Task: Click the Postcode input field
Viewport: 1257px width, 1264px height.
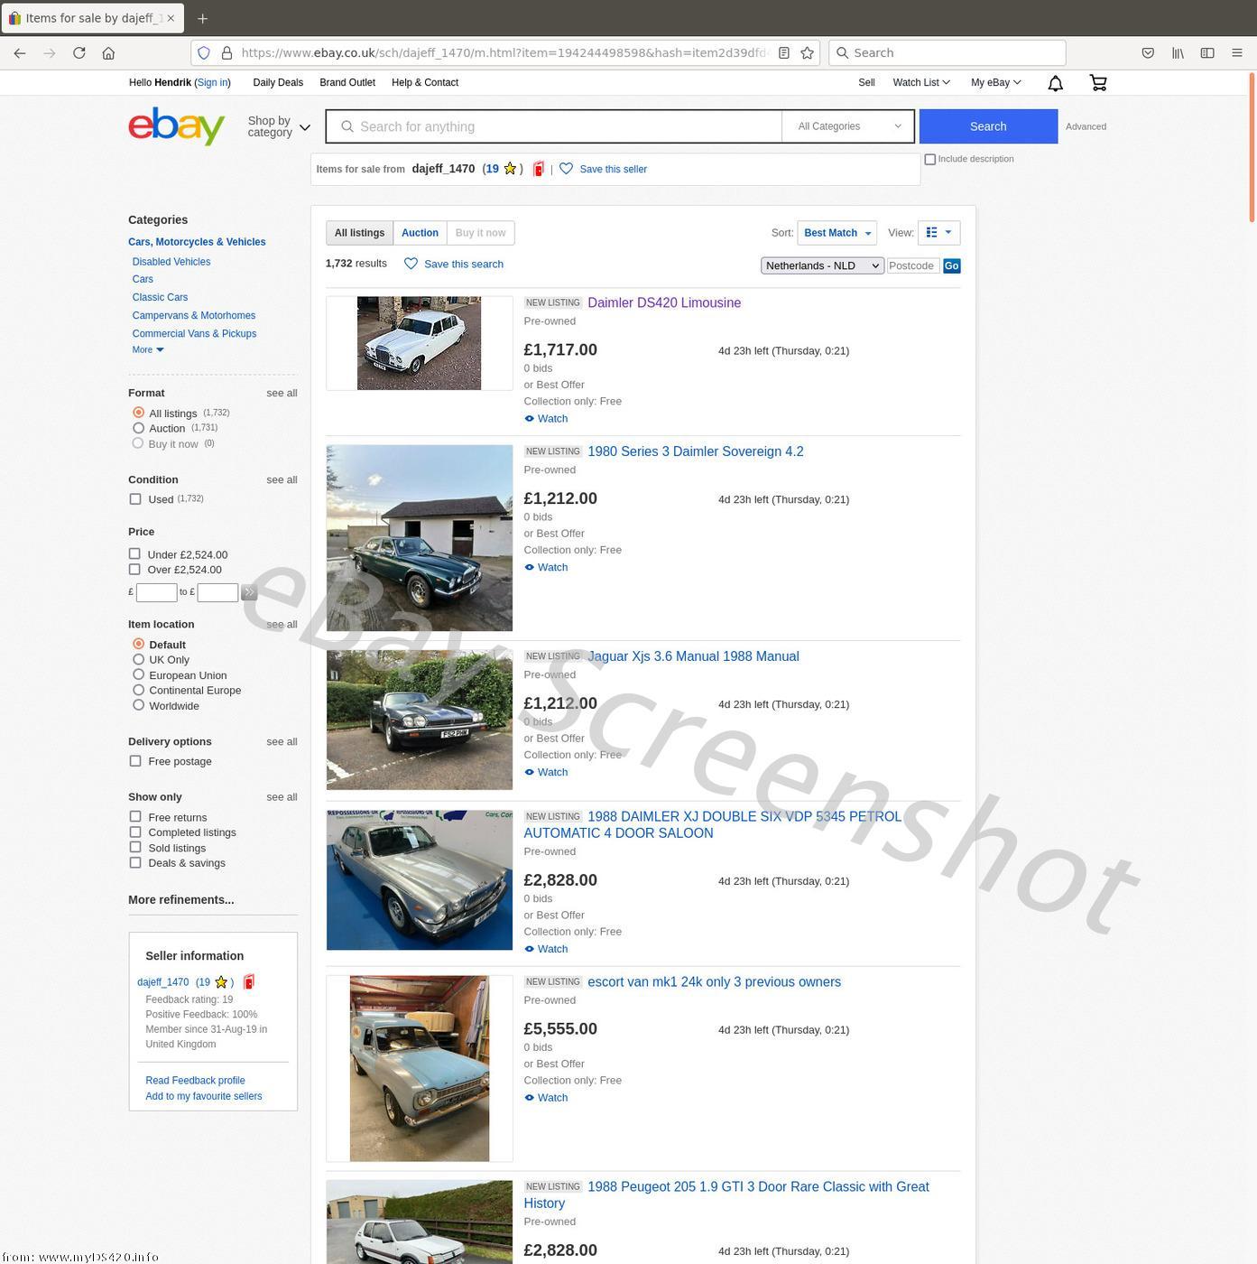Action: [912, 265]
